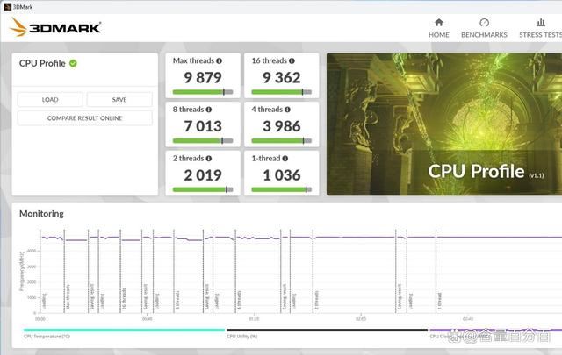Open the Benchmarks gauge icon
The image size is (562, 355).
484,23
